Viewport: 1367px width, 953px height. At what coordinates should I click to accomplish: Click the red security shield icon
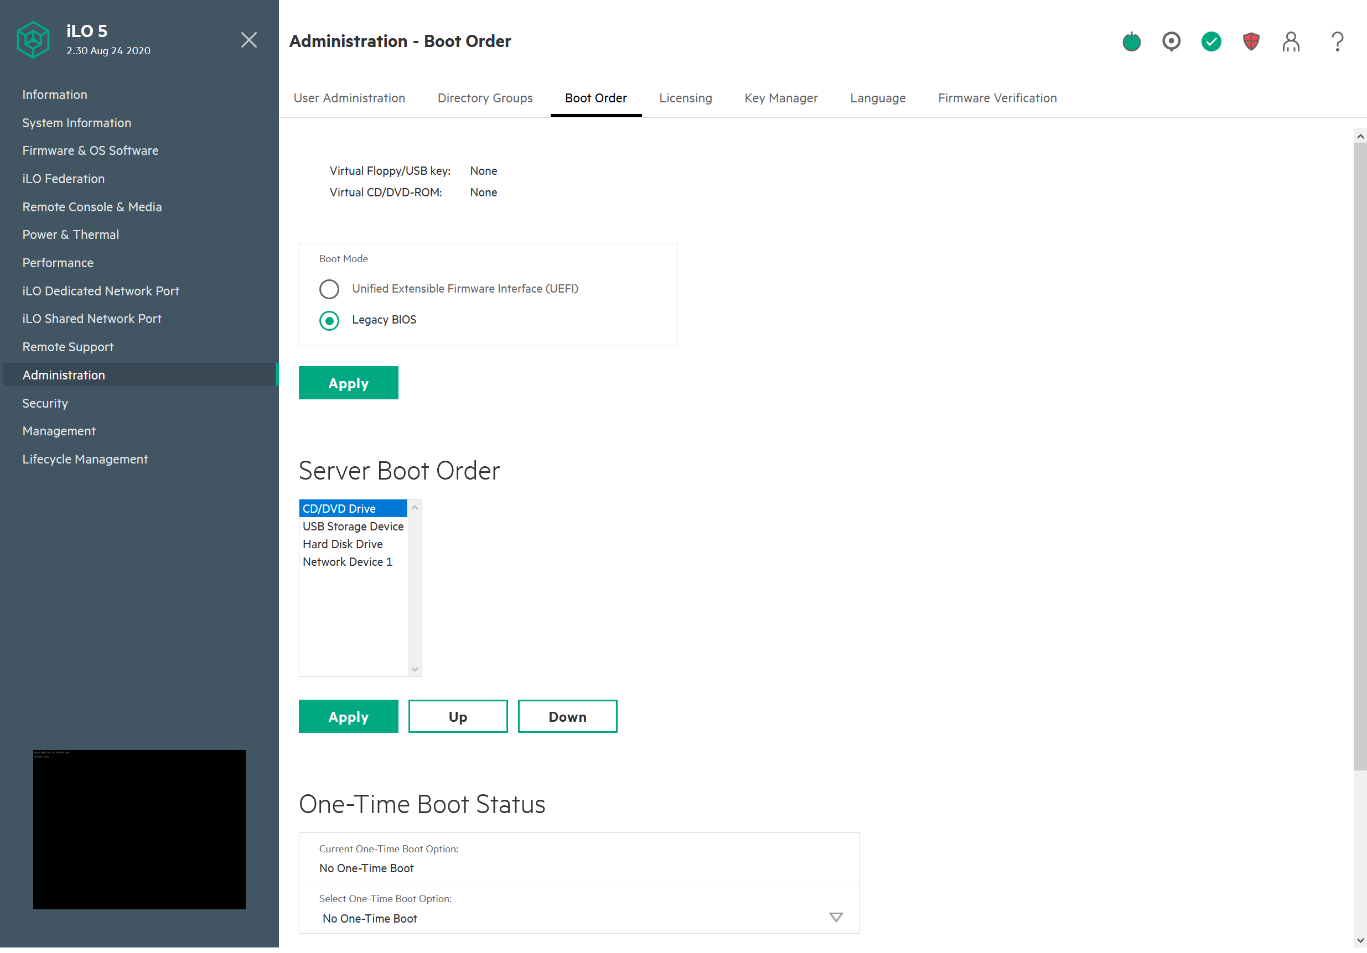(x=1251, y=41)
